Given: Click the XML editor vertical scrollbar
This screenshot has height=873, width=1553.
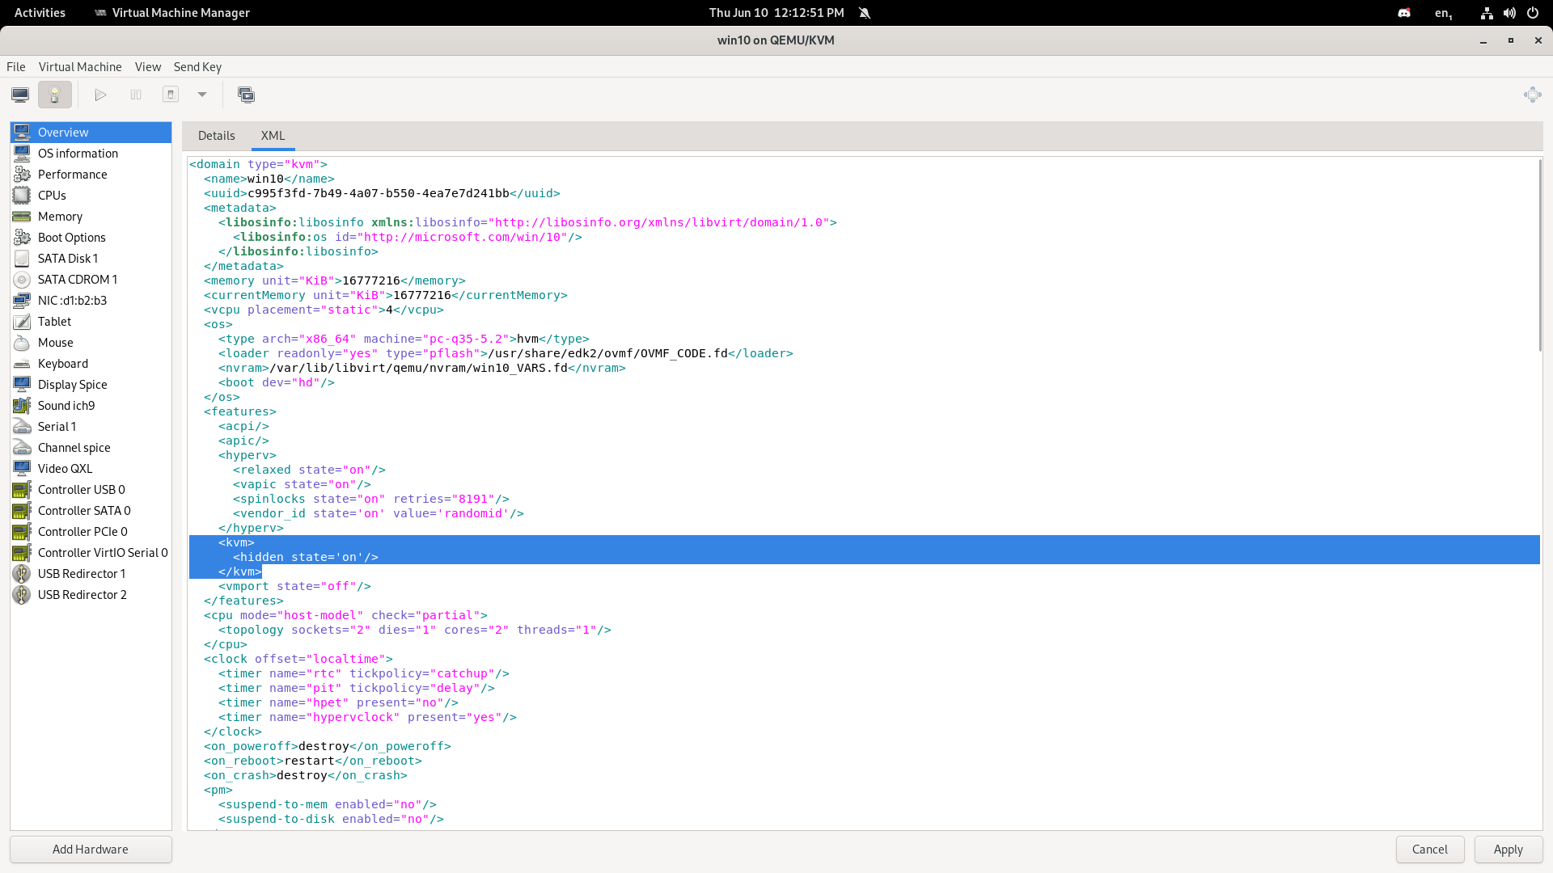Looking at the screenshot, I should (x=1539, y=255).
